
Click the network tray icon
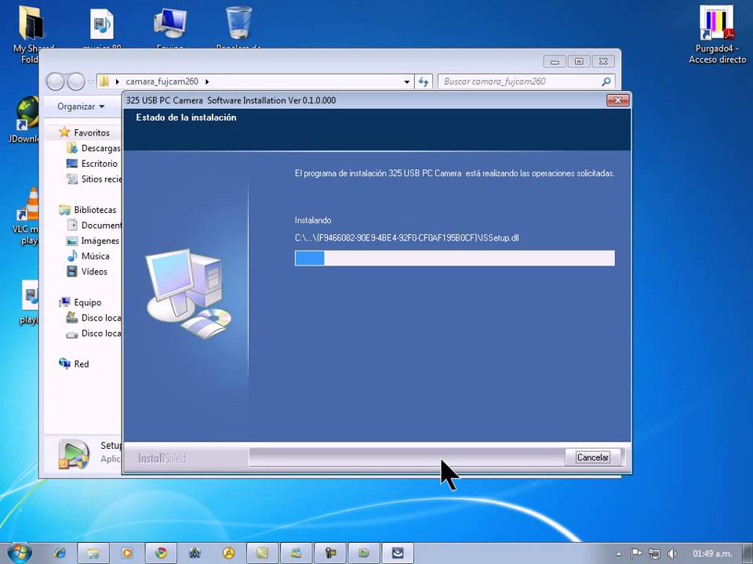(x=654, y=554)
